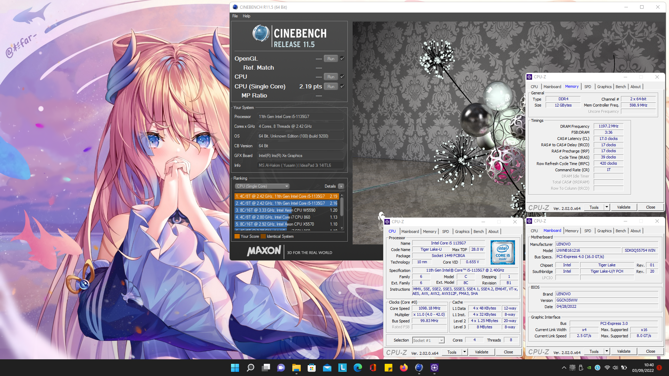Run the OpenGL benchmark
This screenshot has height=376, width=669.
(331, 59)
